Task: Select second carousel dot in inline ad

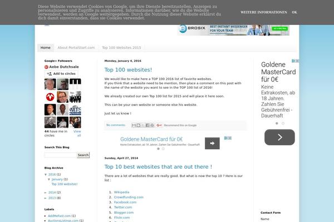Action: tap(163, 149)
